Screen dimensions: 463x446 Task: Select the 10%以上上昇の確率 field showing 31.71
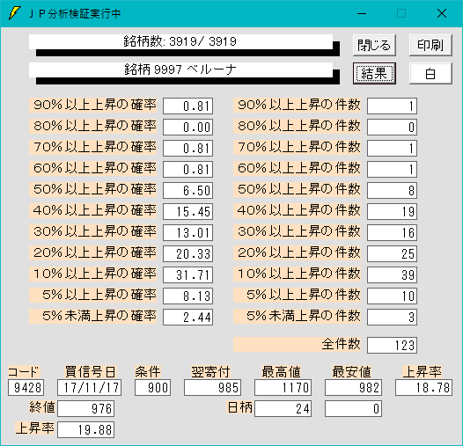[187, 274]
